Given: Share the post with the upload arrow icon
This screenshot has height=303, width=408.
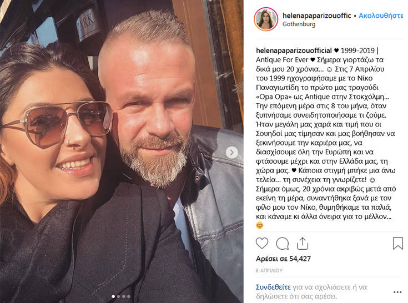Looking at the screenshot, I should click(x=303, y=244).
